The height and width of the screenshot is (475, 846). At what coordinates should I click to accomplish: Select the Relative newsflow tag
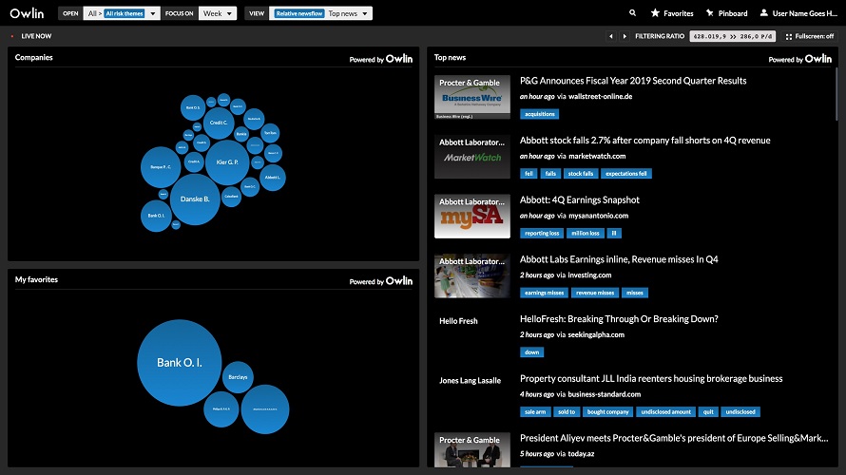[x=299, y=13]
